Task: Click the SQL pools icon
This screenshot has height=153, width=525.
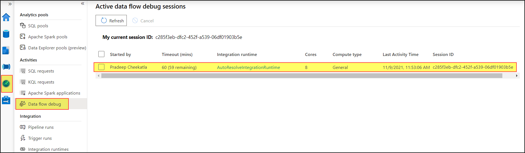Action: [23, 26]
